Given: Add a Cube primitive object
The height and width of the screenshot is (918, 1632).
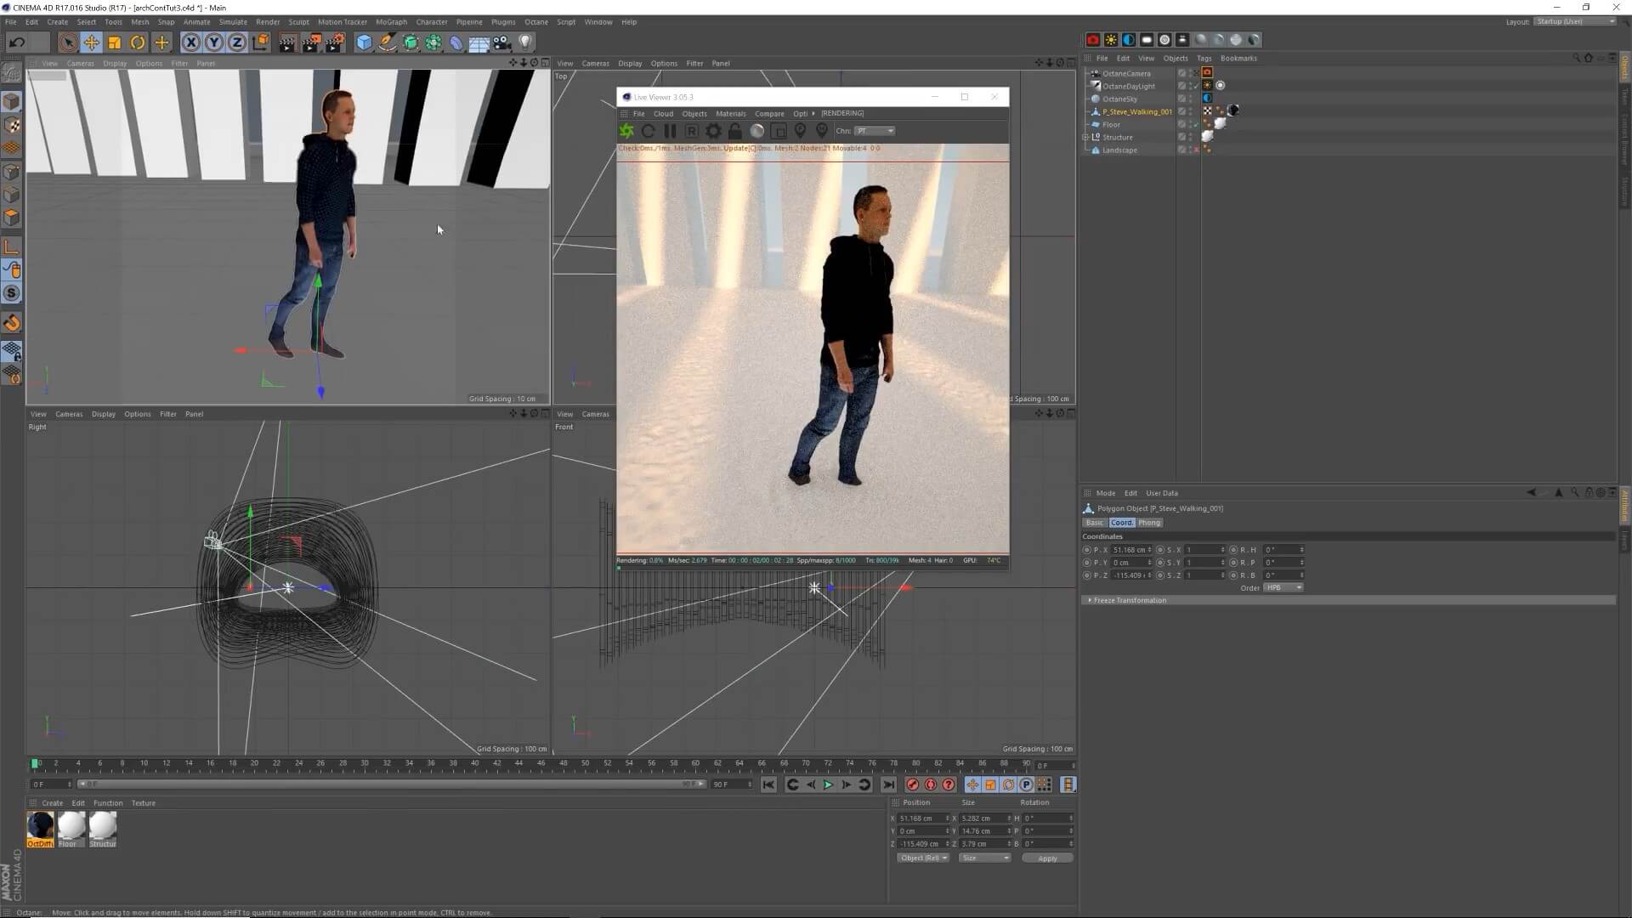Looking at the screenshot, I should coord(364,42).
